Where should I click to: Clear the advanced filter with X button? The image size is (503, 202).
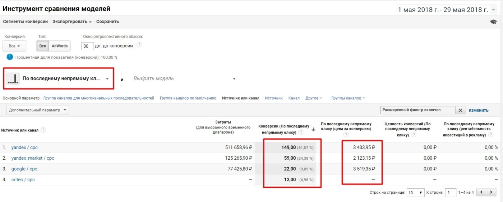click(x=460, y=110)
